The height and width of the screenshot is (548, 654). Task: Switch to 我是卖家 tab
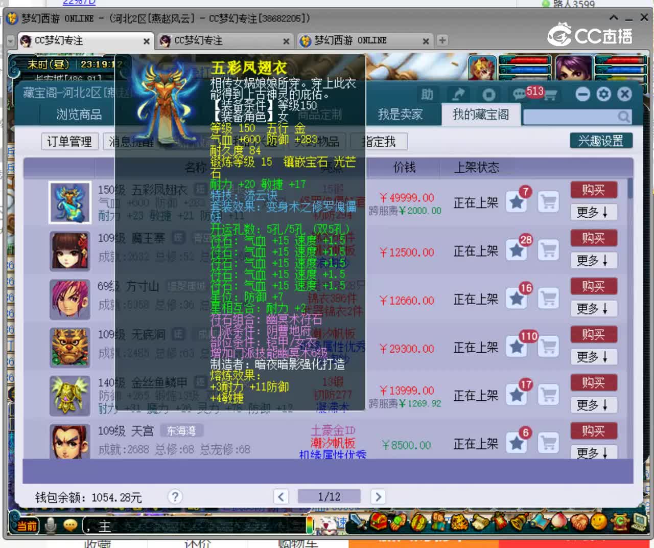pos(401,115)
